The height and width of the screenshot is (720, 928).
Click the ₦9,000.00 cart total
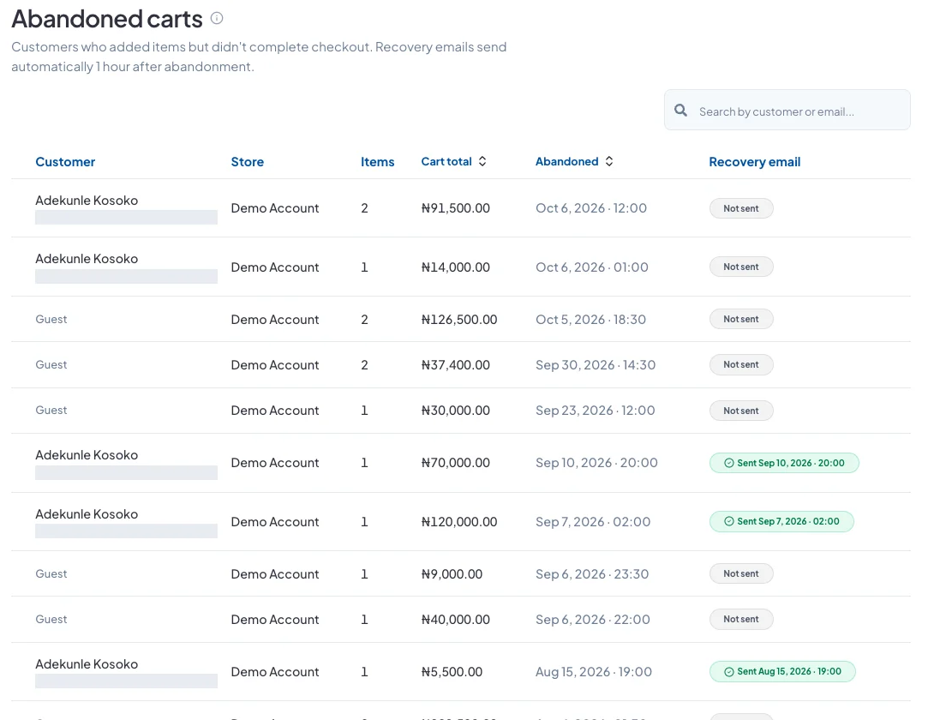click(x=452, y=574)
